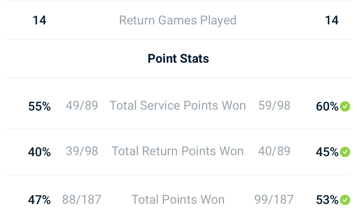Tap the Return Games Played label
The width and height of the screenshot is (357, 223).
point(178,20)
